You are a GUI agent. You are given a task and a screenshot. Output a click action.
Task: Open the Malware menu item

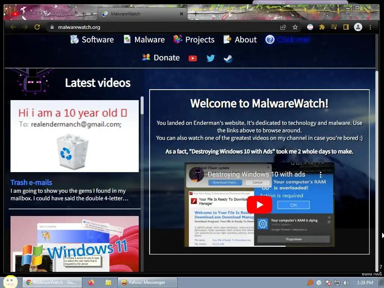coord(144,40)
